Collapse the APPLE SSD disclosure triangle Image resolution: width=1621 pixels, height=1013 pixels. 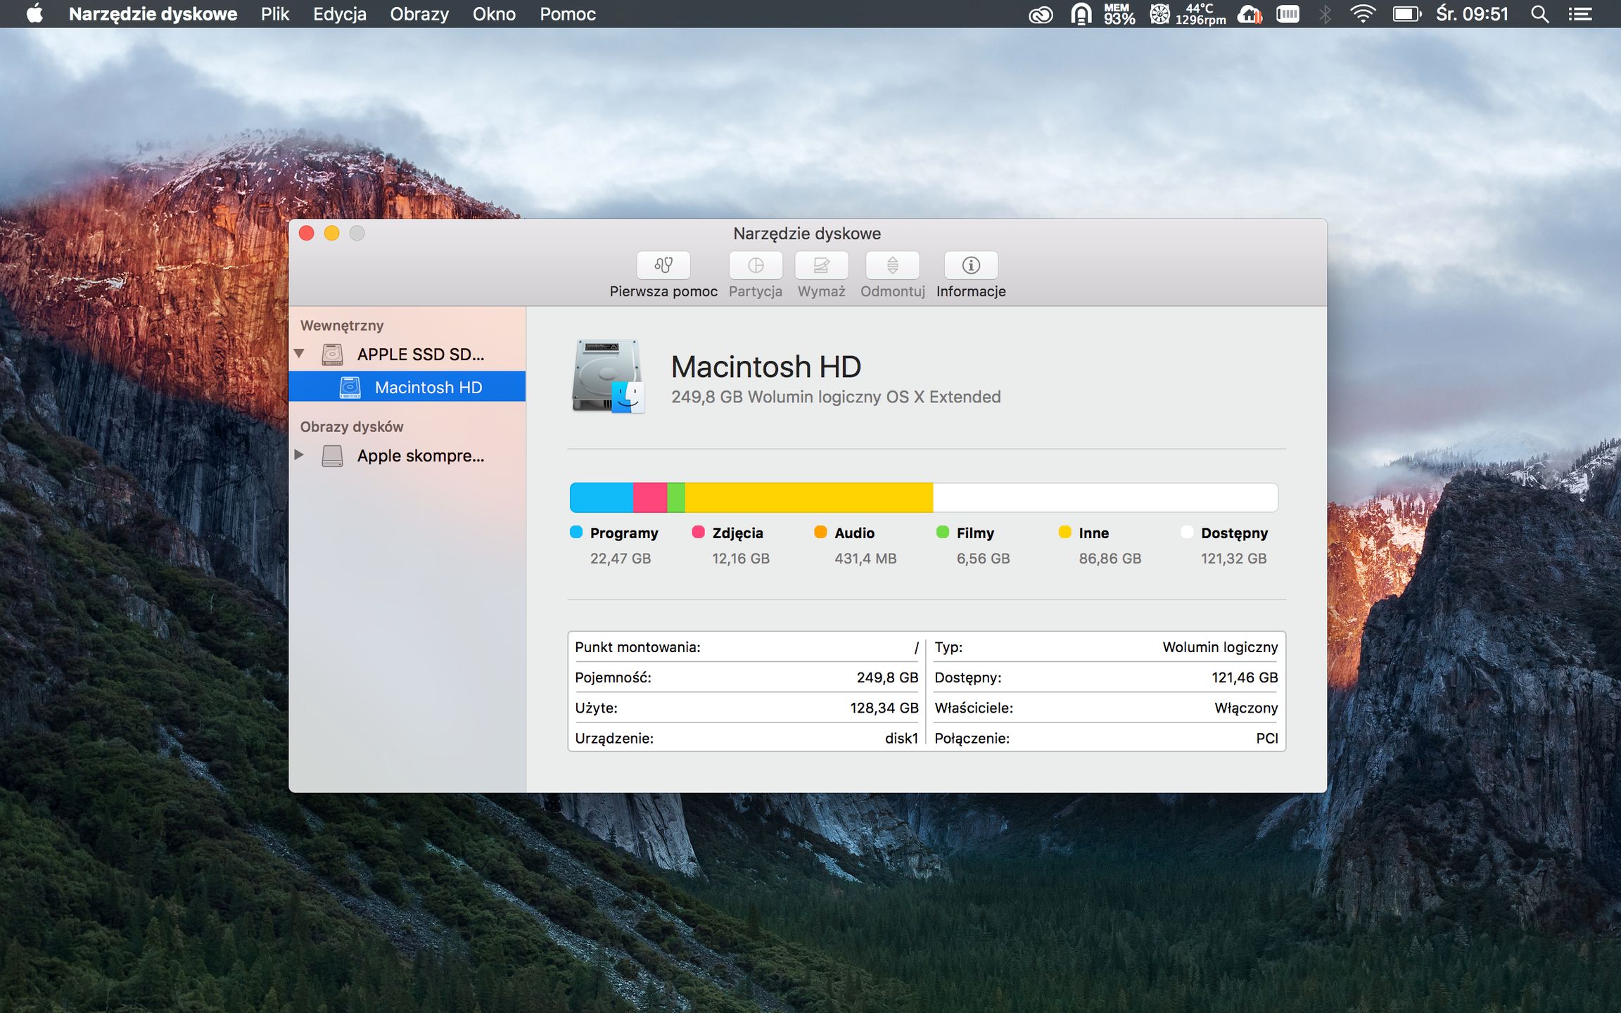(x=299, y=354)
